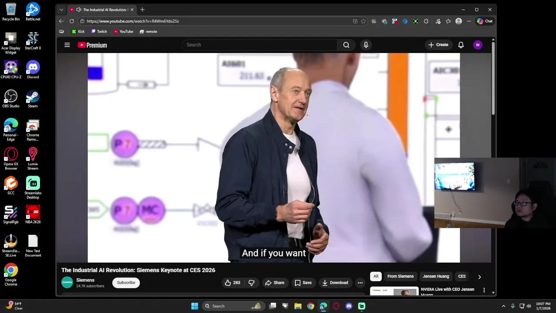Open Streamlabs Desktop icon
The width and height of the screenshot is (556, 313).
[33, 188]
